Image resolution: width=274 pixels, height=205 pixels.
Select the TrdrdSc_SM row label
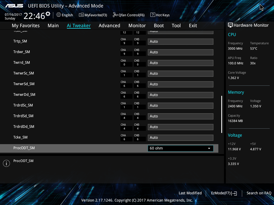tap(23, 105)
